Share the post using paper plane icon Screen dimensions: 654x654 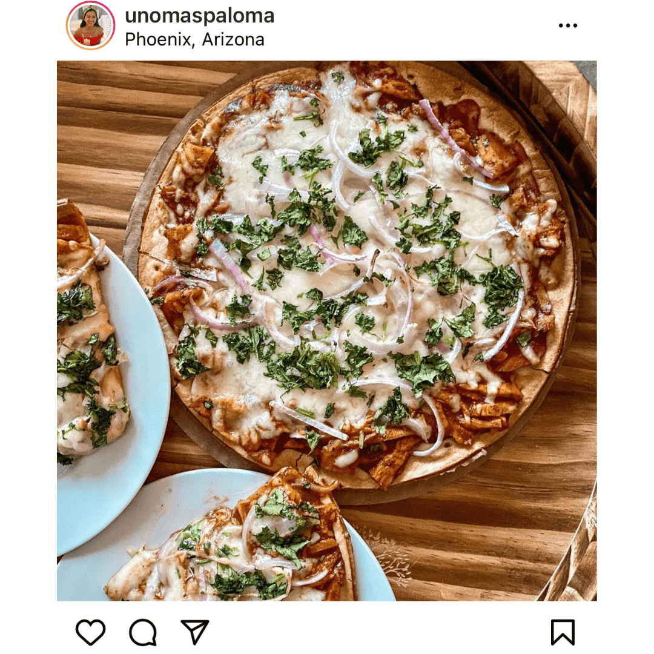pyautogui.click(x=194, y=632)
